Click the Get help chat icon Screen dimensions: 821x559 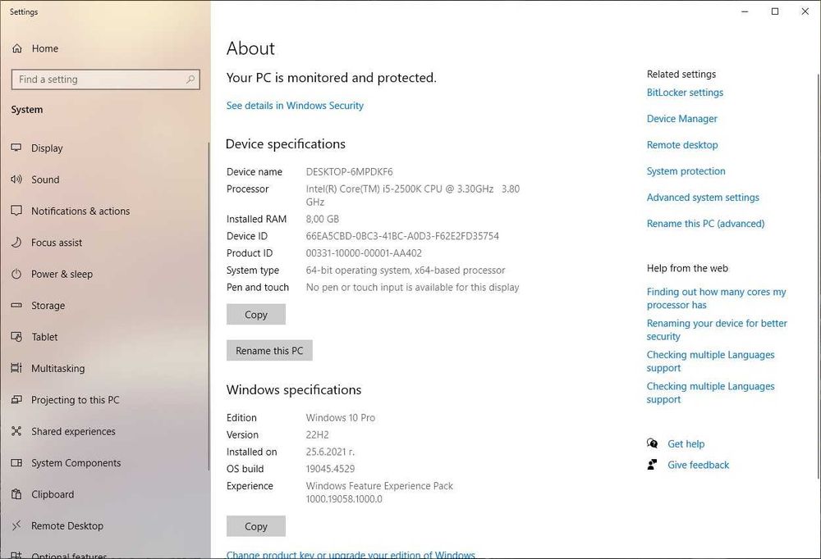click(x=653, y=443)
